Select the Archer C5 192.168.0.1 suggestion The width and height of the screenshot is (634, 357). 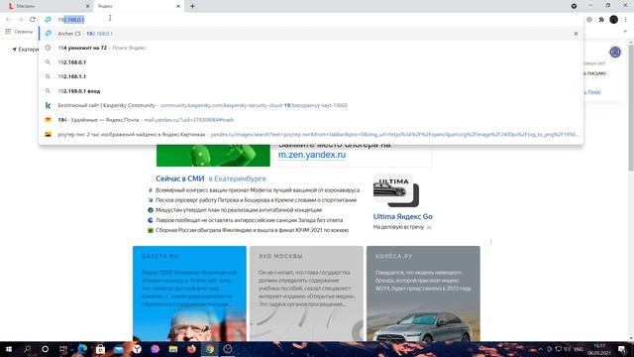click(x=311, y=34)
